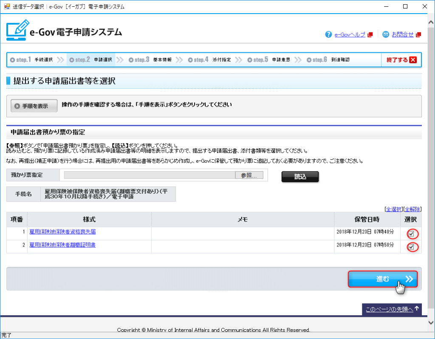435x339 pixels.
Task: Click the up arrow at このページの先頭へ
Action: (x=417, y=309)
